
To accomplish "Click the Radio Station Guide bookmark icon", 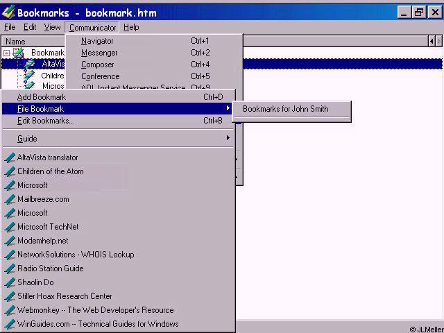I will (10, 268).
